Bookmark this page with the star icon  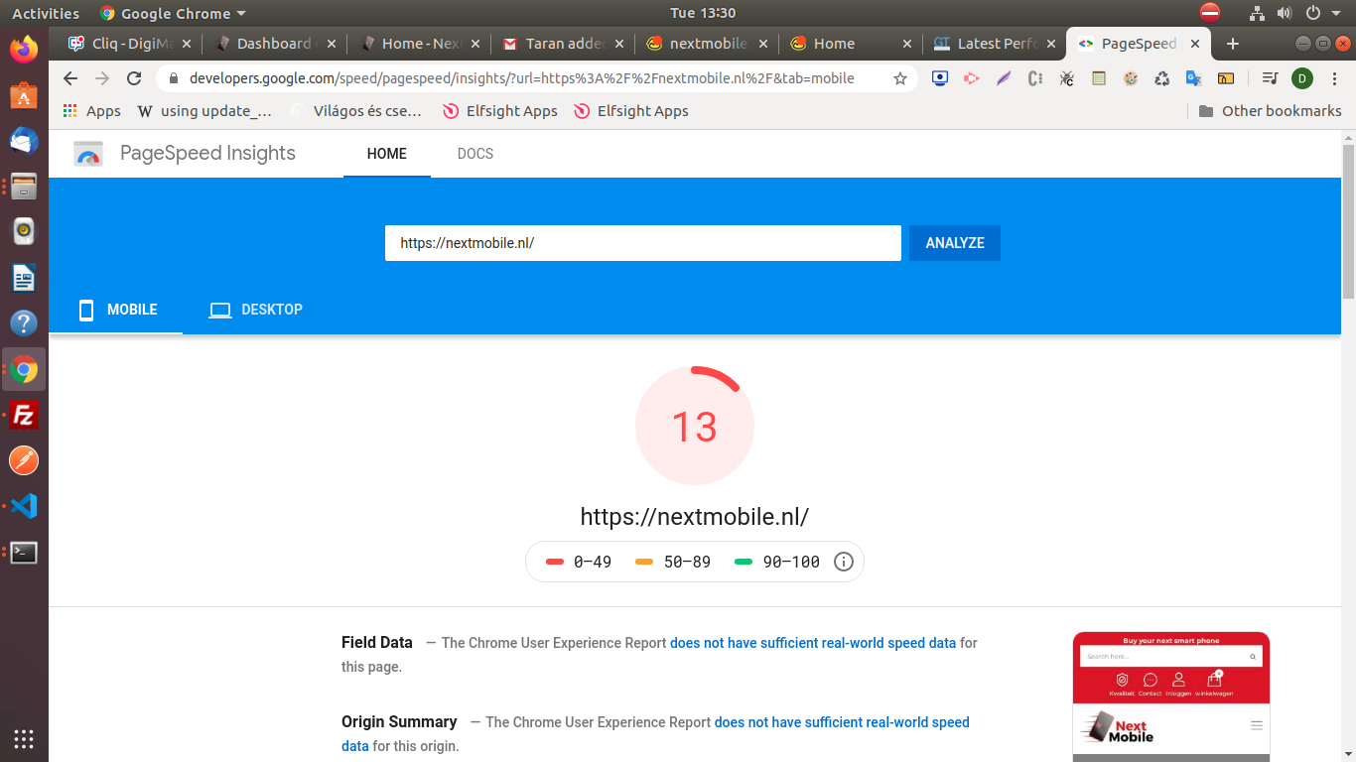tap(900, 78)
